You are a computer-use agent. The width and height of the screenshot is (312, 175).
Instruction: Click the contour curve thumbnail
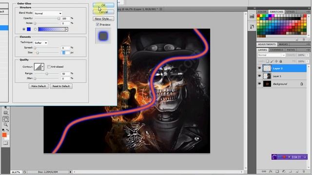point(38,67)
